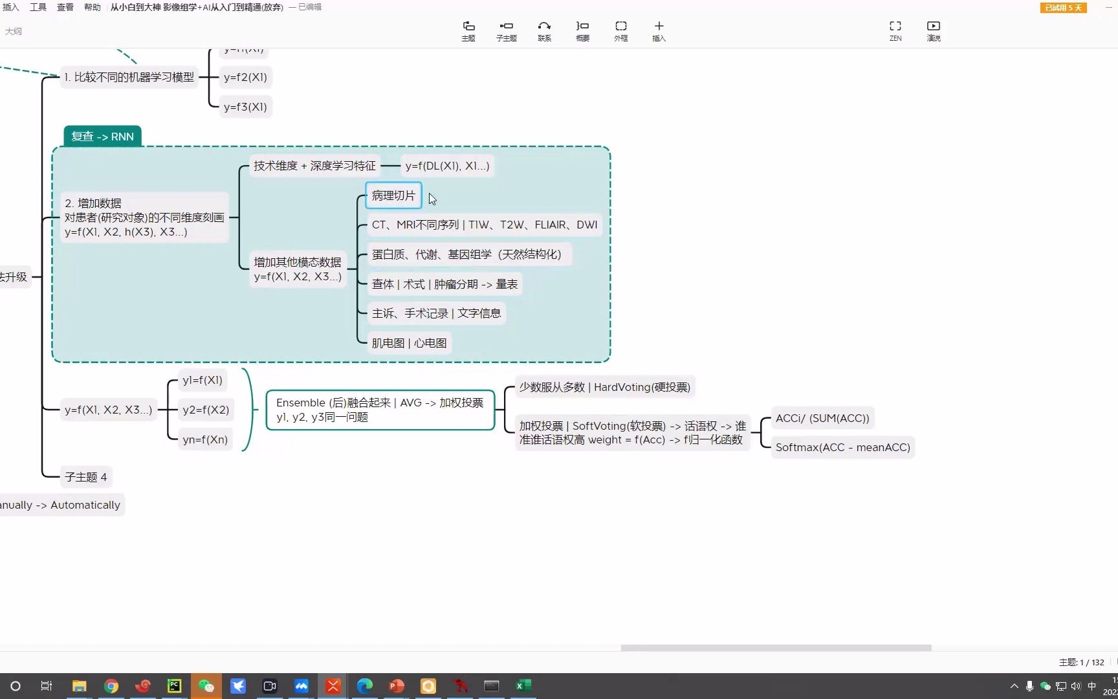Select the 主诉、手术记录 | 文字信息 topic

click(437, 313)
